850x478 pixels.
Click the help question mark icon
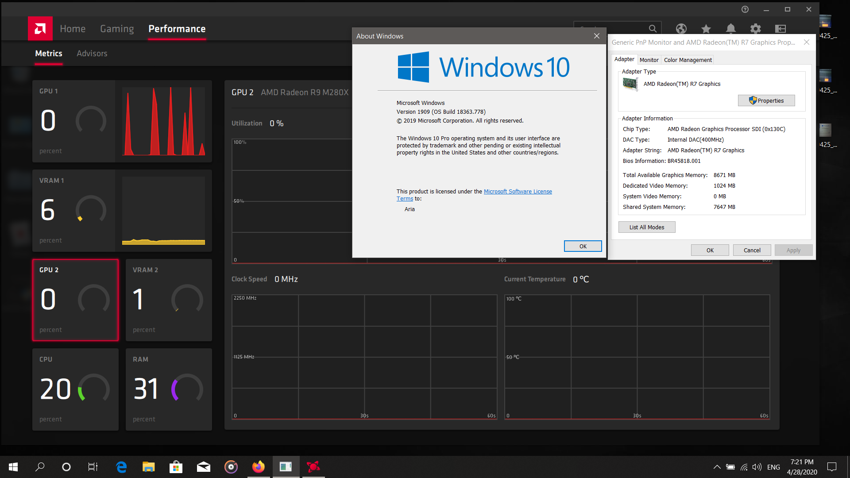click(x=745, y=9)
